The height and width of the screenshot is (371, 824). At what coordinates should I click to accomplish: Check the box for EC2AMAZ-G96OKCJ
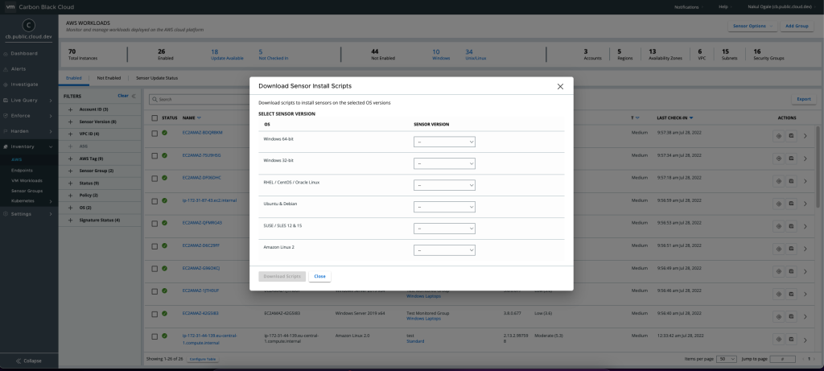(154, 269)
